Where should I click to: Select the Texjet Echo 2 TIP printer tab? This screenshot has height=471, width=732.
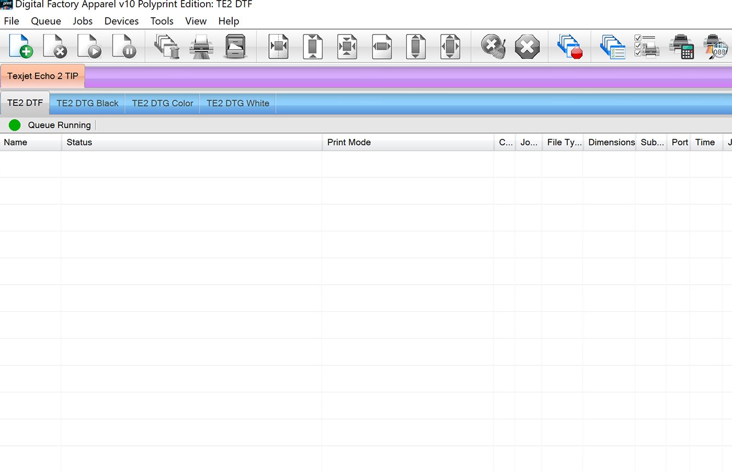43,75
